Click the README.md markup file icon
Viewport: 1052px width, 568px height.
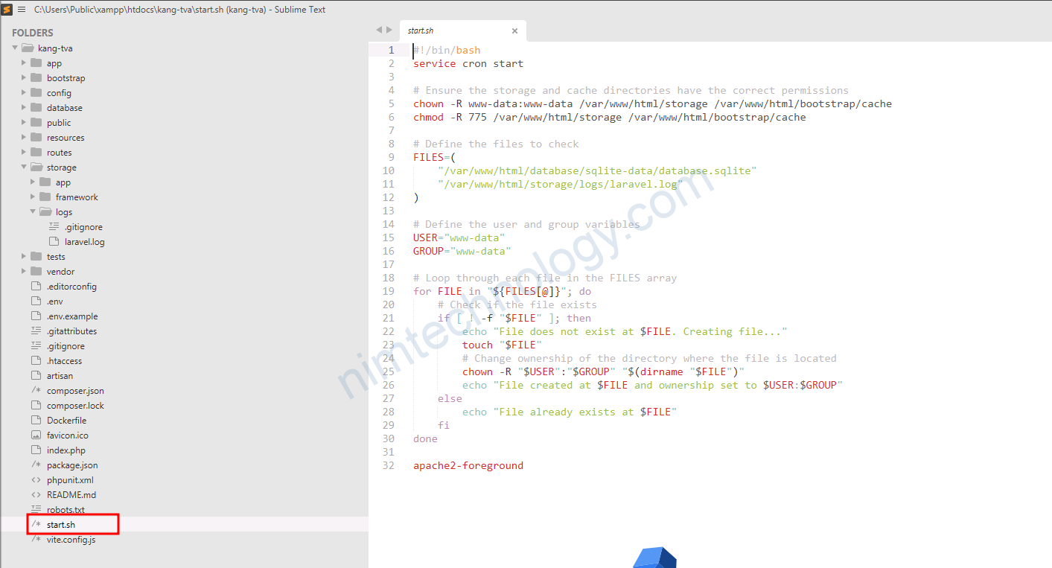click(36, 495)
